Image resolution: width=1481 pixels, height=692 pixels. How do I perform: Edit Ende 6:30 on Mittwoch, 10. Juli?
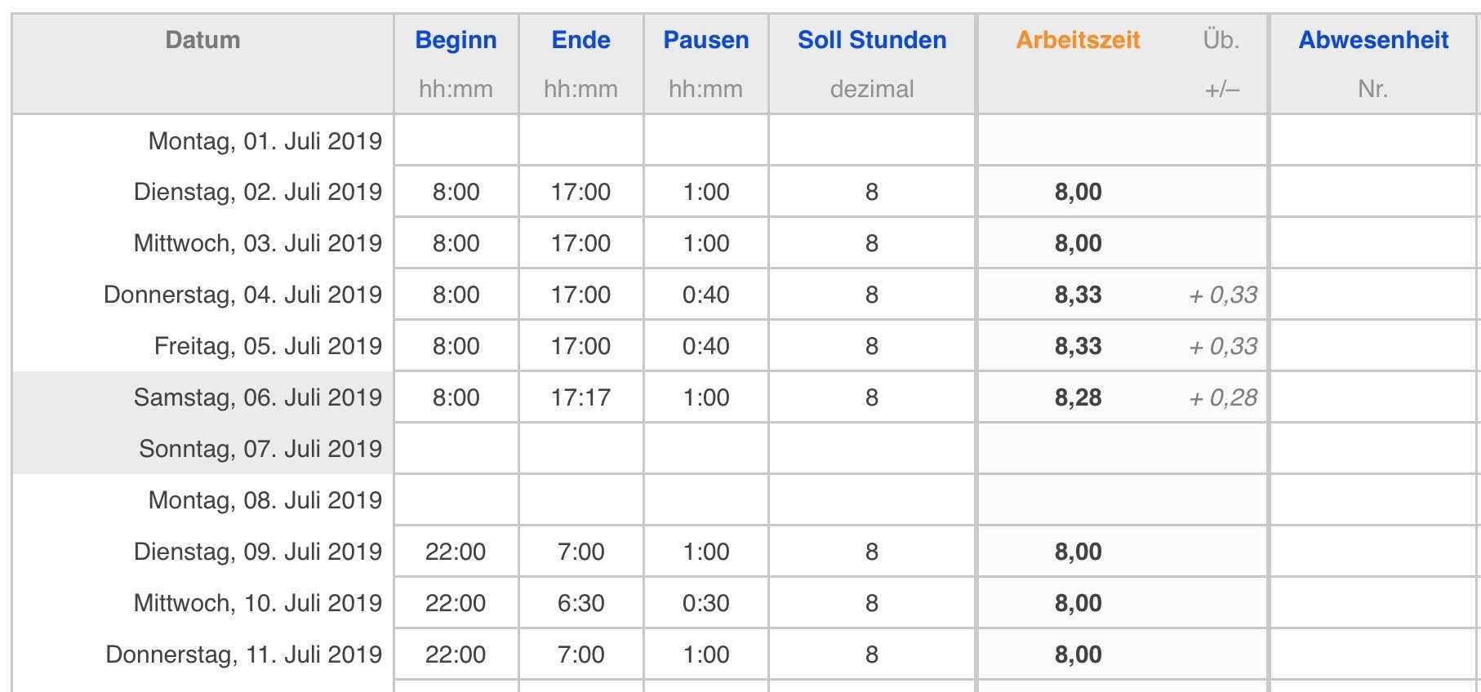[x=580, y=603]
